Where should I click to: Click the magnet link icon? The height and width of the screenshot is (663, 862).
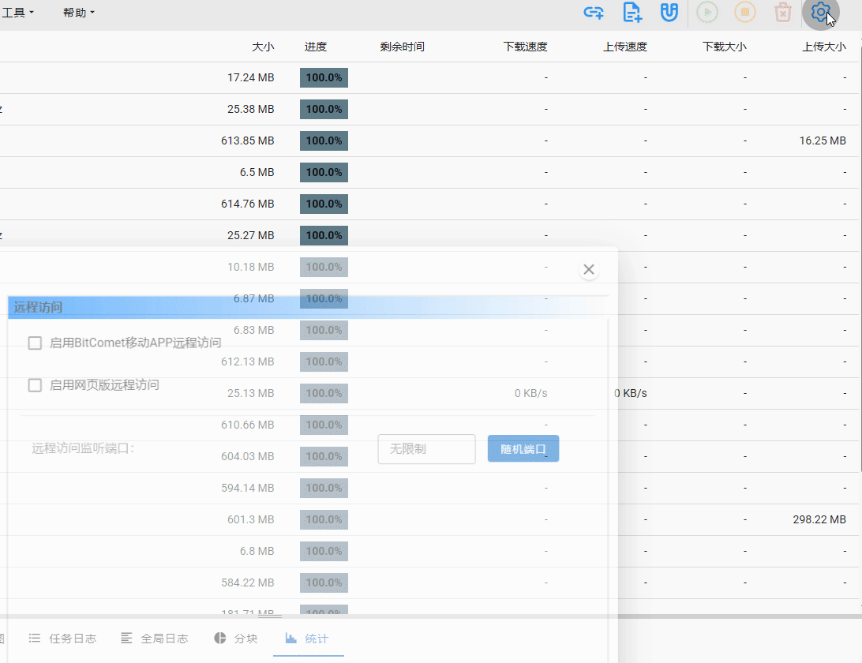[x=669, y=13]
